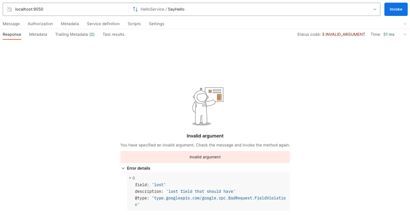Switch to Service definition tab
The height and width of the screenshot is (215, 410).
tap(103, 24)
